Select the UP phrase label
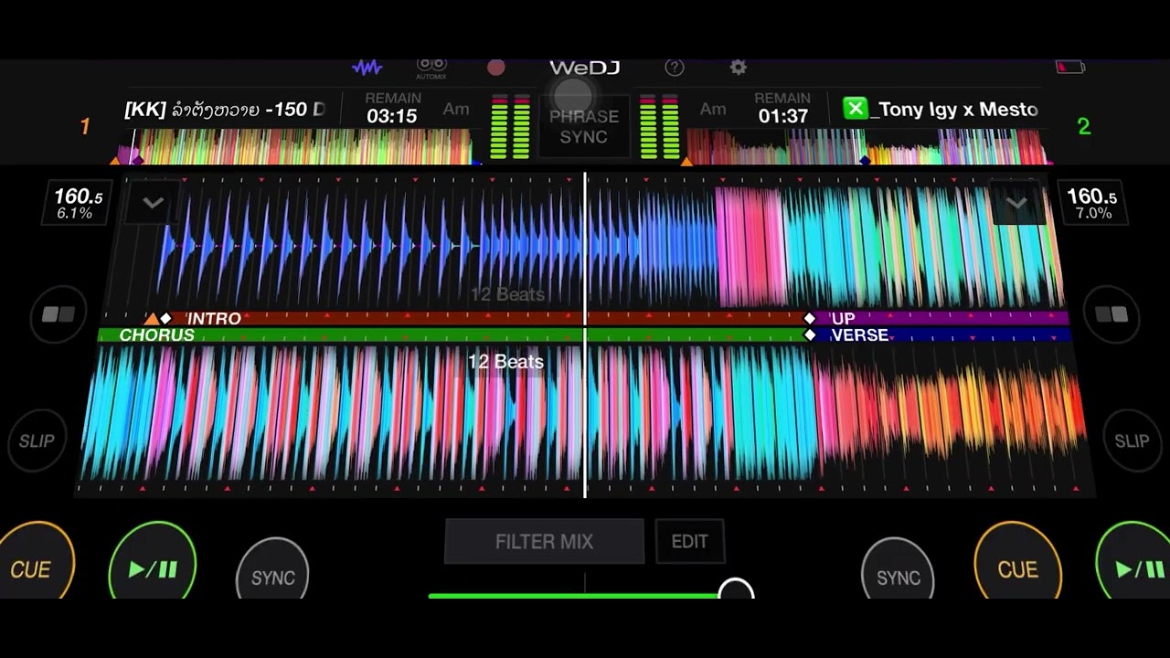The height and width of the screenshot is (658, 1170). [843, 318]
